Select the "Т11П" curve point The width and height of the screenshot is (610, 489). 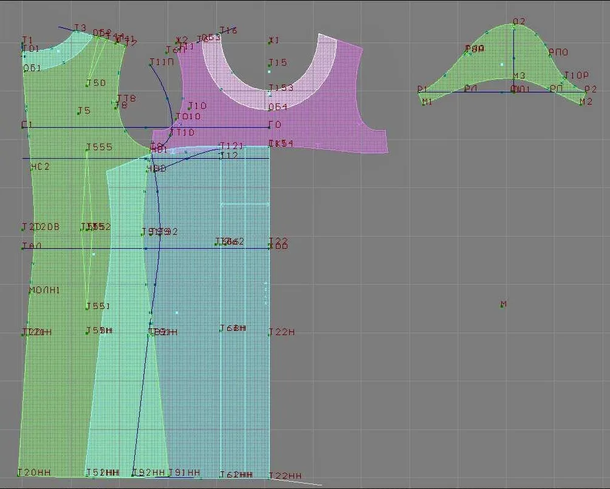(162, 62)
